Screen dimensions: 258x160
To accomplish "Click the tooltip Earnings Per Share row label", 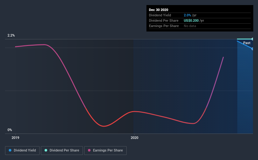I will (x=164, y=26).
